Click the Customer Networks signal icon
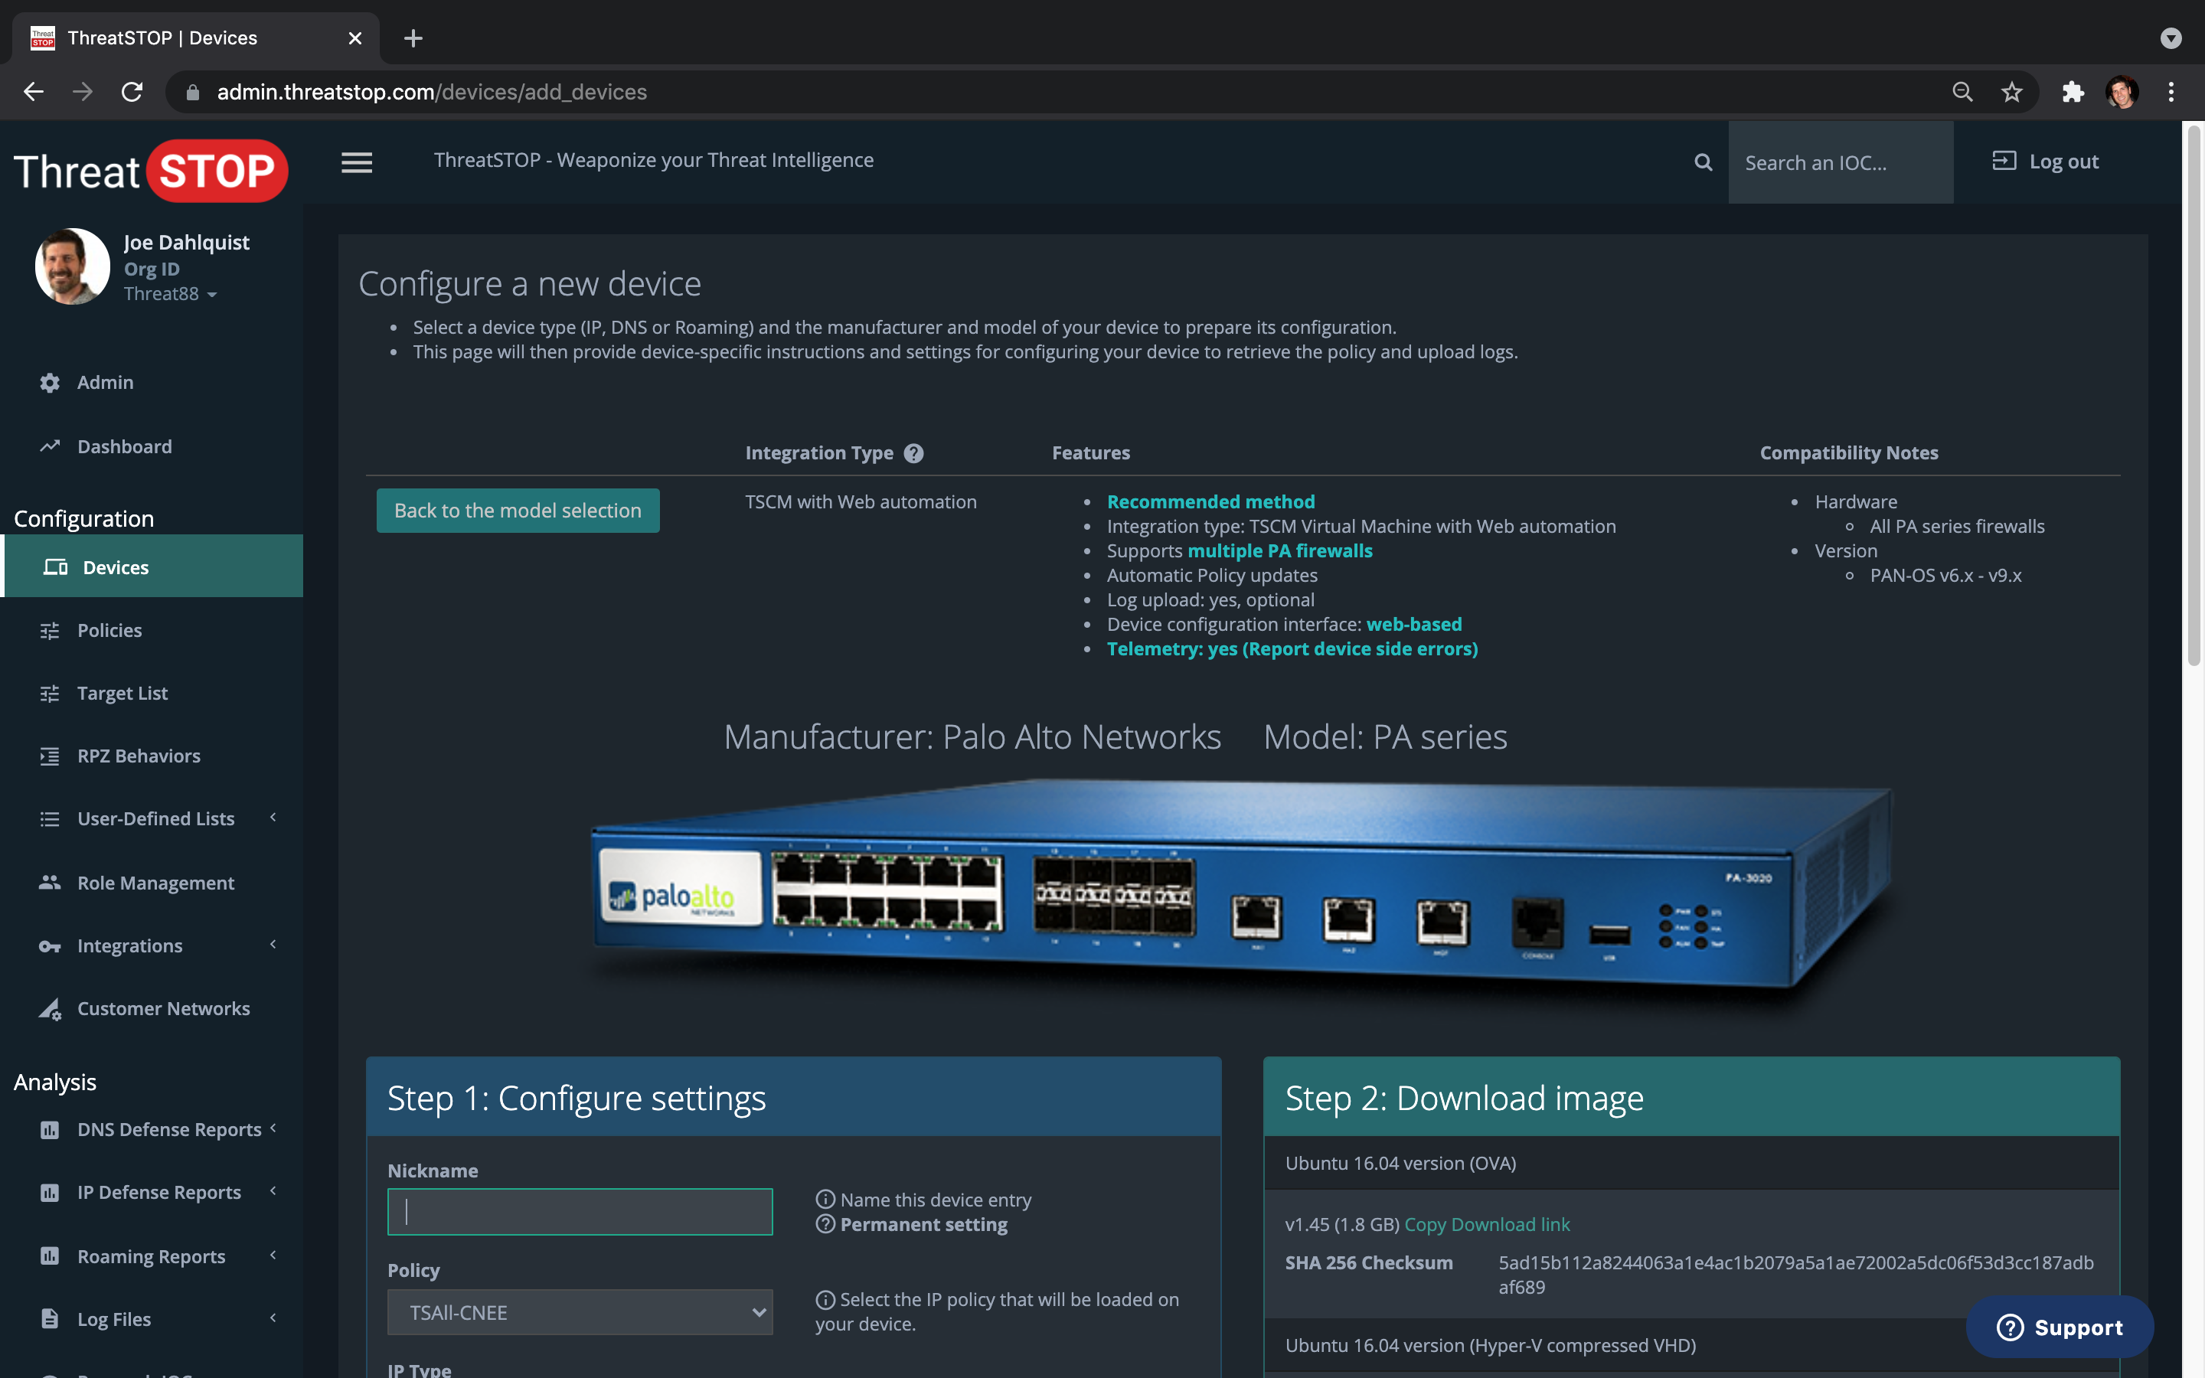The width and height of the screenshot is (2205, 1378). click(x=50, y=1009)
